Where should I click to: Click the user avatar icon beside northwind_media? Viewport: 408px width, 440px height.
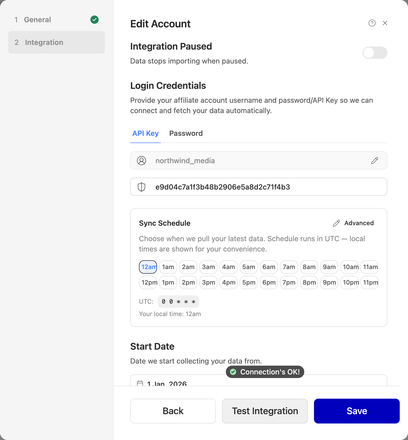pos(142,161)
